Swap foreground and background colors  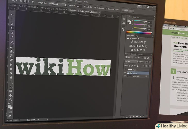click(12, 103)
